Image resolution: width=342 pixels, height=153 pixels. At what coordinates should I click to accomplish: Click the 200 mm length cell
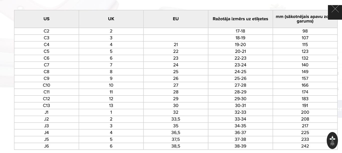[305, 112]
